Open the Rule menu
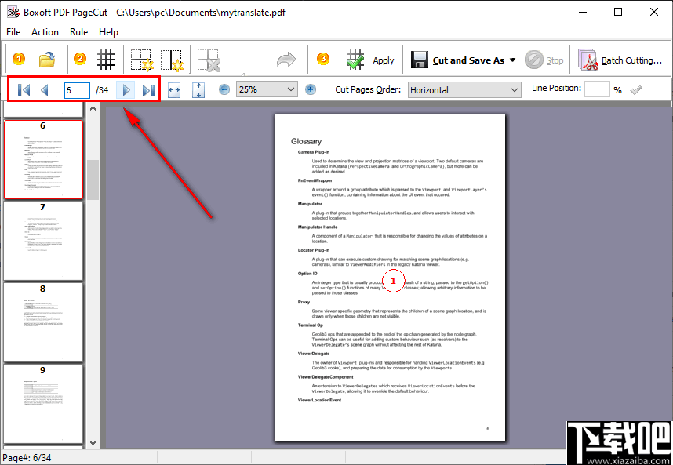The image size is (673, 465). (x=78, y=32)
